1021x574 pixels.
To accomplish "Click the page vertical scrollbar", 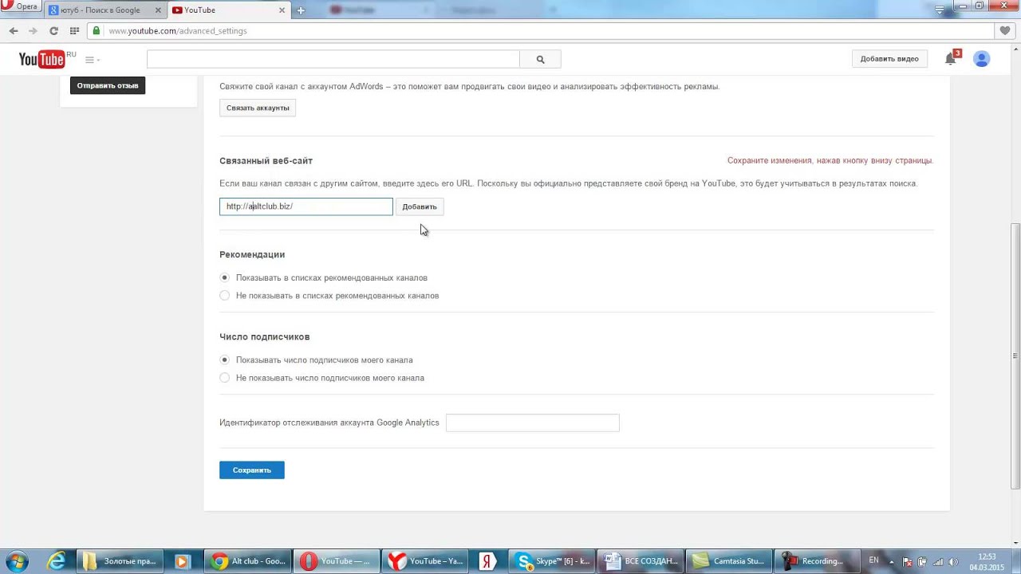I will (x=1015, y=355).
